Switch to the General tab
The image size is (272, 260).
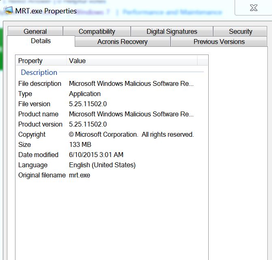tap(35, 31)
